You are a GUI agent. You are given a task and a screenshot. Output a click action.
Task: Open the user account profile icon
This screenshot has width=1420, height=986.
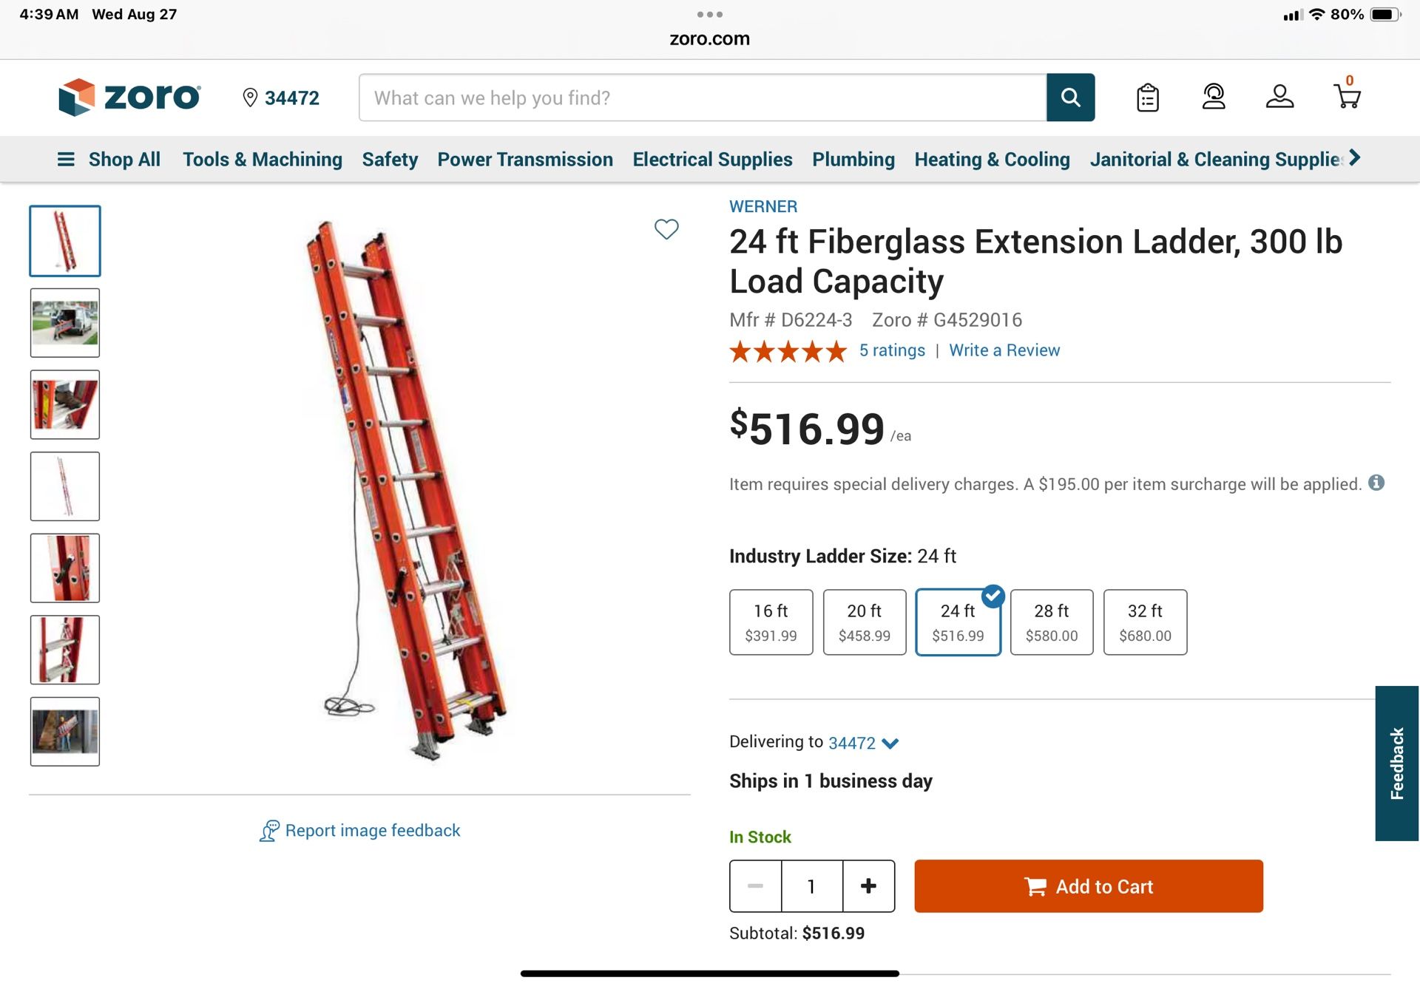tap(1279, 97)
